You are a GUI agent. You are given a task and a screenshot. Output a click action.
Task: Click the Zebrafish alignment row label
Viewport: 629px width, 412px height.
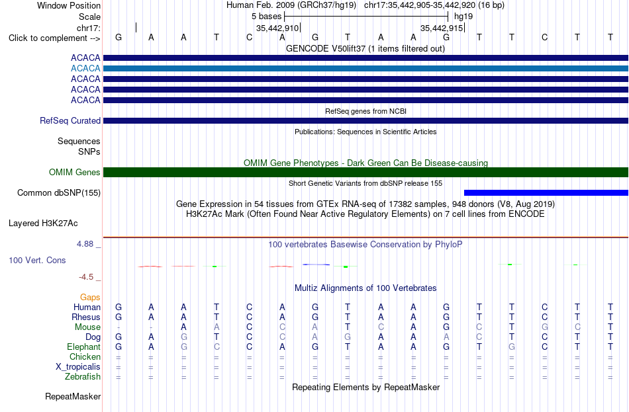click(x=83, y=377)
